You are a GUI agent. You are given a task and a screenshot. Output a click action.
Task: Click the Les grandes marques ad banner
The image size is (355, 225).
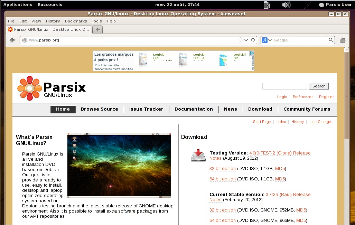174,61
